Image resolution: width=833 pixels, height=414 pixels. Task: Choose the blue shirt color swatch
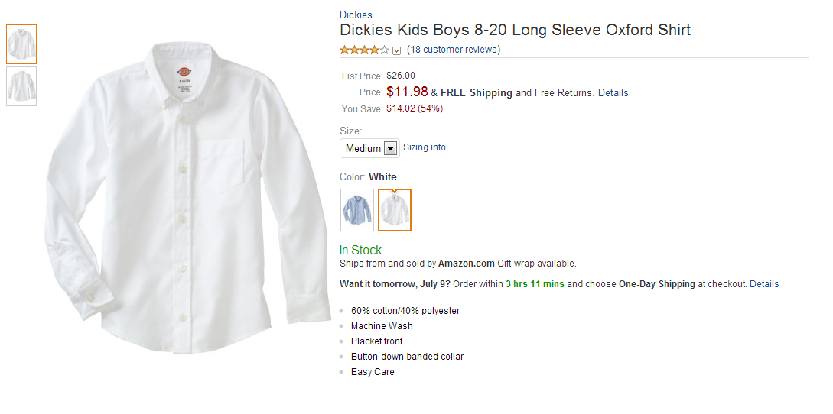pyautogui.click(x=357, y=210)
